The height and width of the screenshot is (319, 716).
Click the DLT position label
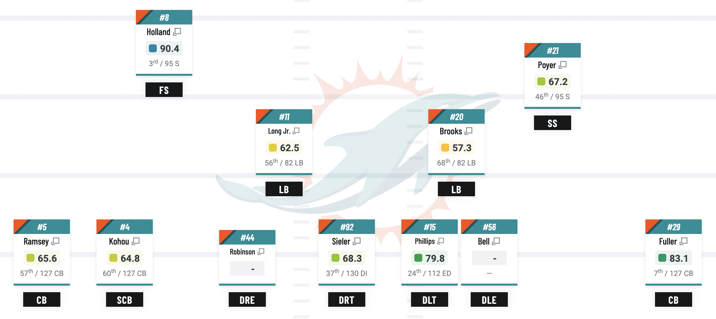(429, 300)
